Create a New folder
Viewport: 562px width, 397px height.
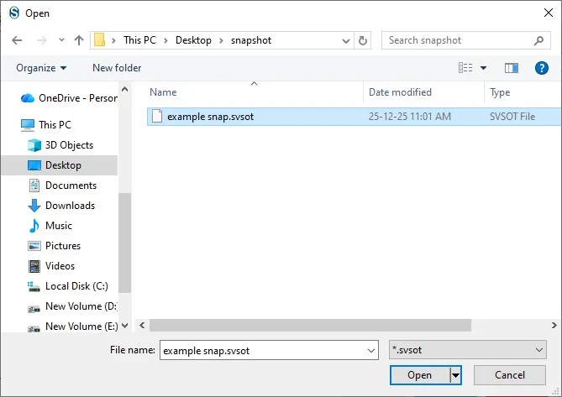tap(117, 68)
